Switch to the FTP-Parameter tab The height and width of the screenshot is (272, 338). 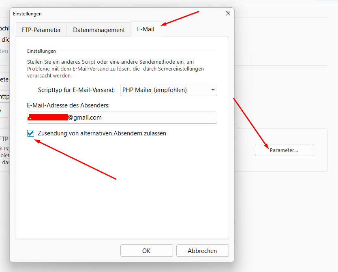[x=41, y=30]
